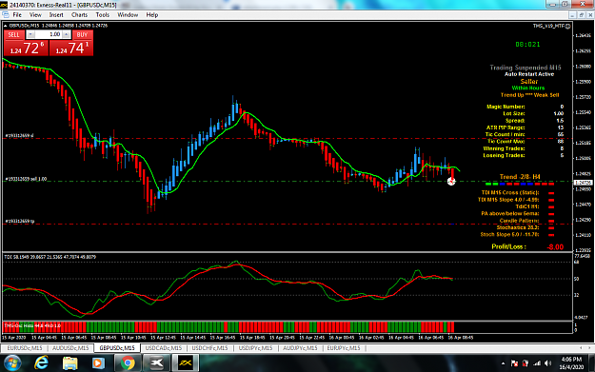595x372 pixels.
Task: Open the active yellow terminal taskbar icon
Action: click(186, 362)
